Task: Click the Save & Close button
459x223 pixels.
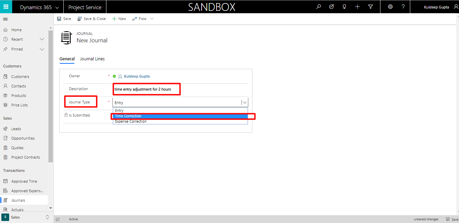Action: point(91,19)
